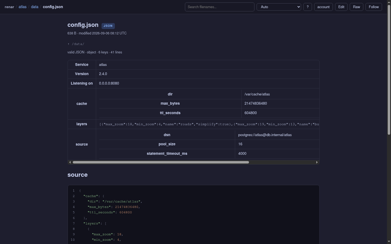Click the layers raw JSON cell
The height and width of the screenshot is (244, 391).
[207, 124]
